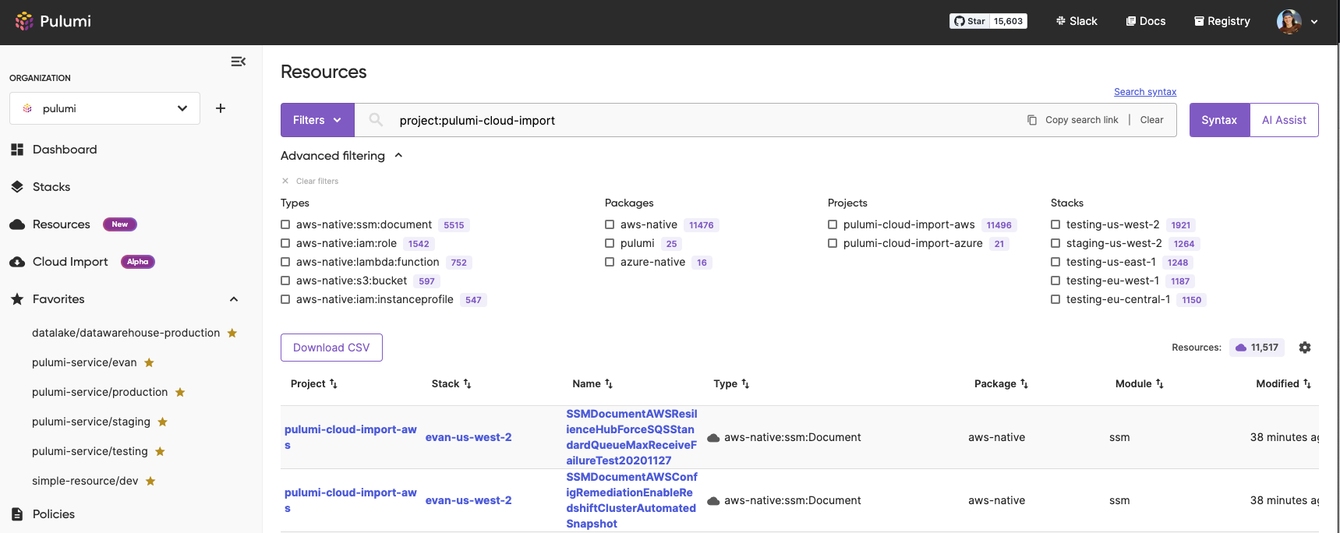The height and width of the screenshot is (533, 1340).
Task: Check testing-us-west-2 stack filter
Action: tap(1055, 224)
